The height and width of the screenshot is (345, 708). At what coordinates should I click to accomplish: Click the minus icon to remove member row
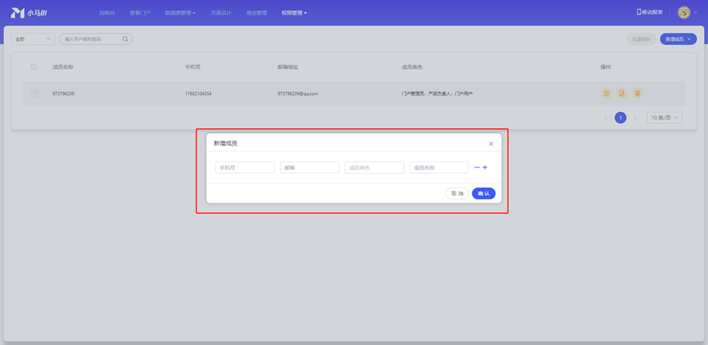[x=477, y=167]
